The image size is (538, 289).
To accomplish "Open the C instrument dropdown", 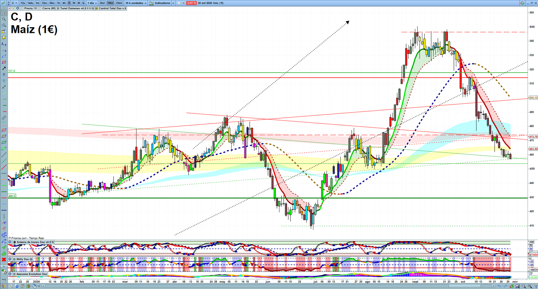I will (14, 3).
